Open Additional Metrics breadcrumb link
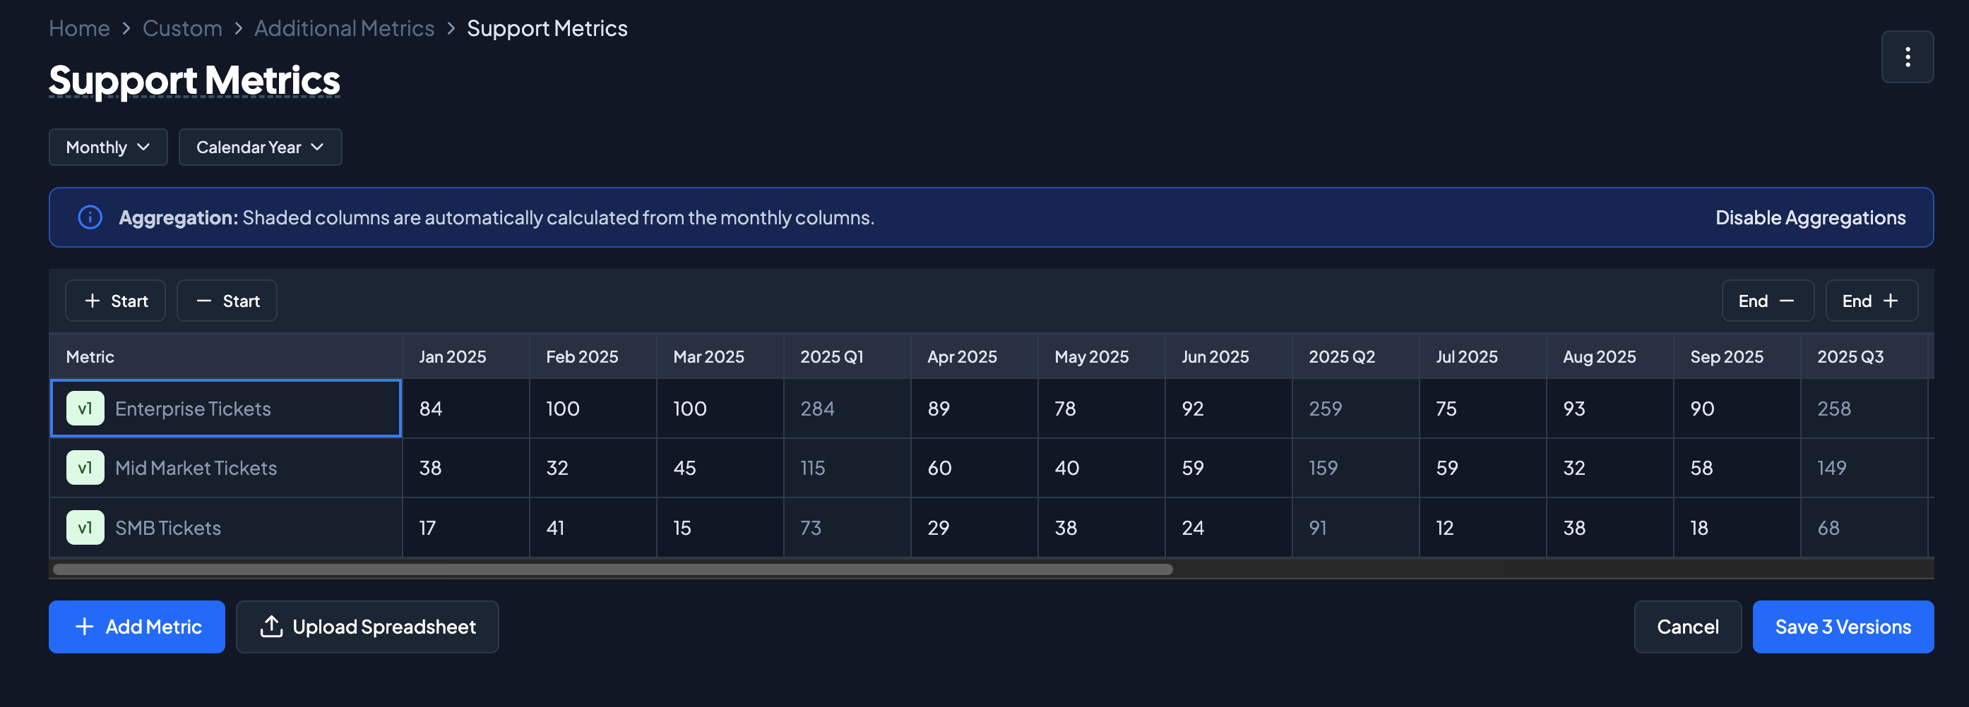Viewport: 1969px width, 707px height. (x=344, y=28)
